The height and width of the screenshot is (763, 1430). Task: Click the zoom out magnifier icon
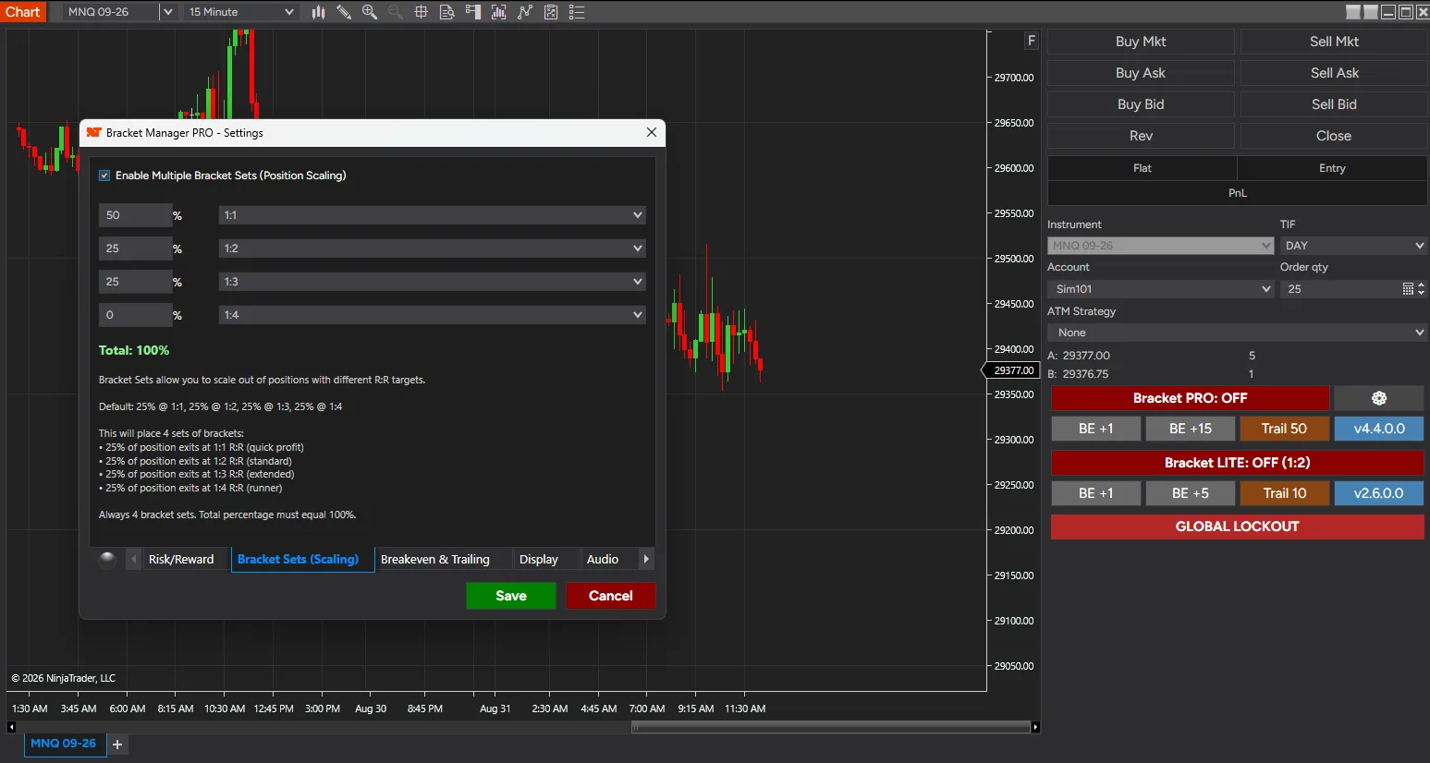point(396,12)
